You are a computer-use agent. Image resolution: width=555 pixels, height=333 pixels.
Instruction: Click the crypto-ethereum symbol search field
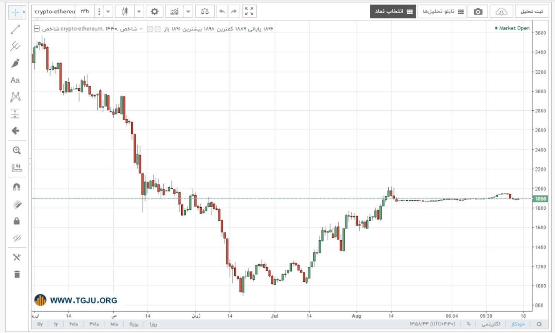(54, 12)
